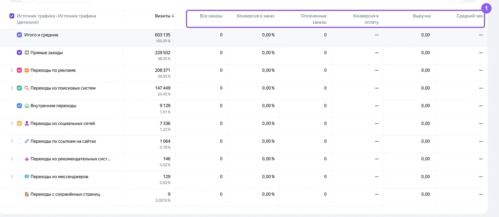499x217 pixels.
Task: Click the Выручка column header
Action: click(x=422, y=16)
